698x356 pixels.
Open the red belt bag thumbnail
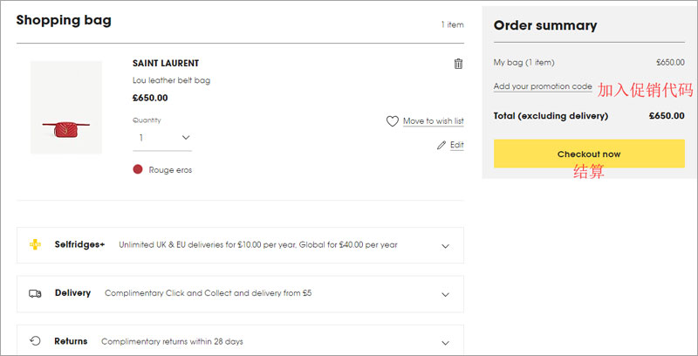click(66, 107)
